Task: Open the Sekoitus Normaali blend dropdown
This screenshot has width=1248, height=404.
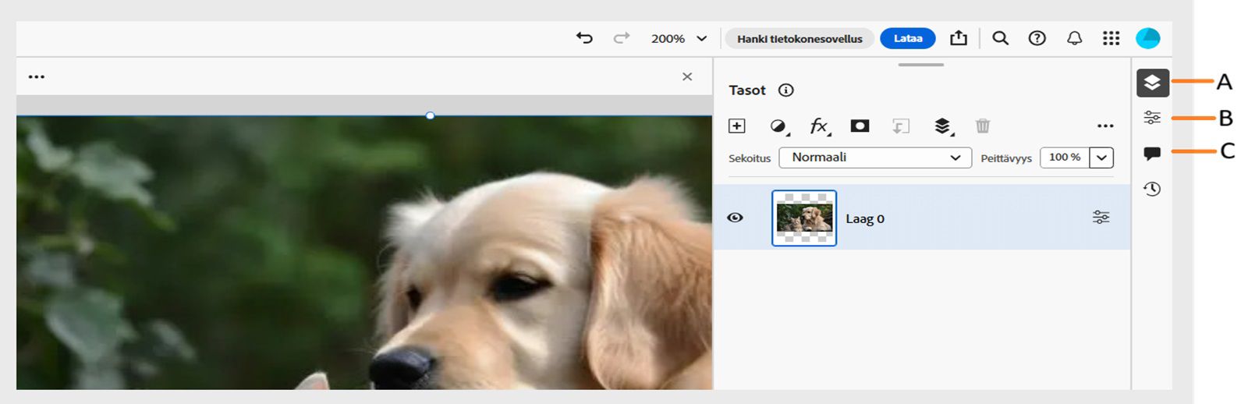Action: [875, 158]
